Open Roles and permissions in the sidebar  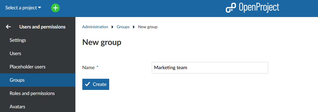pos(32,93)
